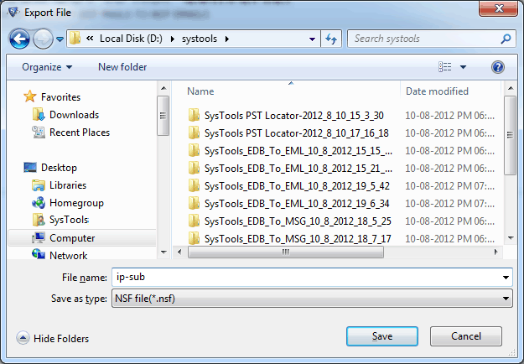
Task: Click the Computer icon
Action: [39, 237]
